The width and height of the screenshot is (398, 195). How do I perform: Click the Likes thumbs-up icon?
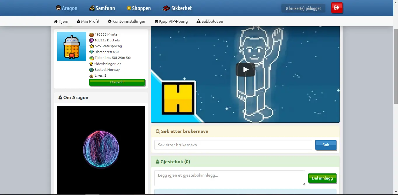92,75
